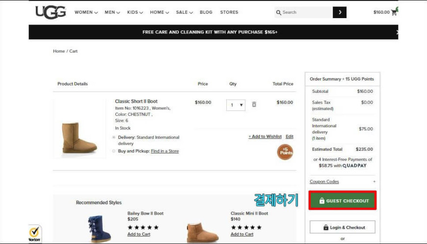The image size is (427, 244).
Task: Submit search with the arrow button
Action: (340, 12)
